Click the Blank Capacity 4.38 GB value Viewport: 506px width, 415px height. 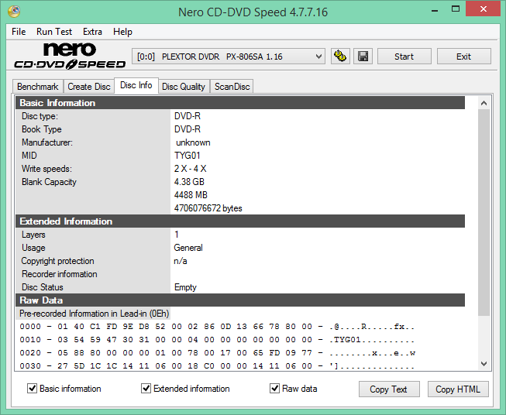[189, 182]
